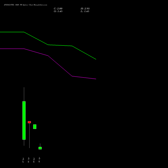
Task: Click the small green 10 Apr candlestick
Action: pos(40,148)
